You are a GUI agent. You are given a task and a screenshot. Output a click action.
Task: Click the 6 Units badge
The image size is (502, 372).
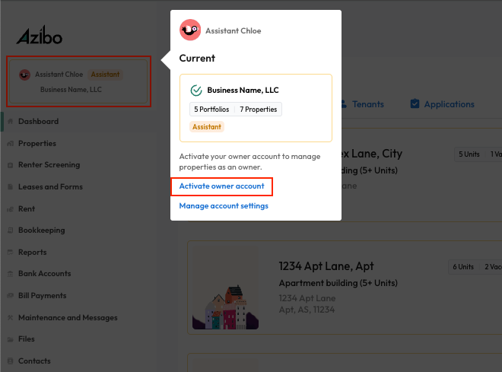463,267
